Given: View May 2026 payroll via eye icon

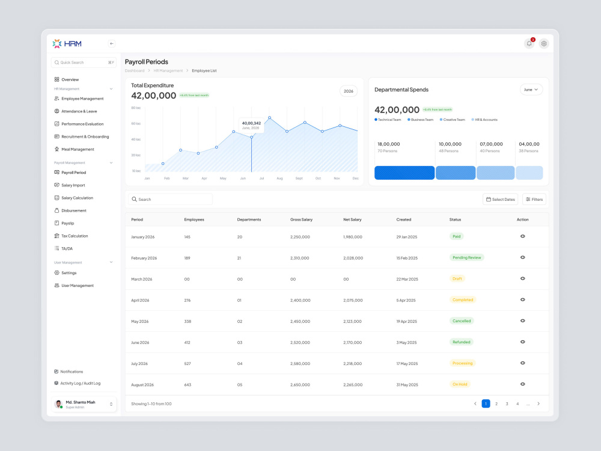Looking at the screenshot, I should [522, 321].
